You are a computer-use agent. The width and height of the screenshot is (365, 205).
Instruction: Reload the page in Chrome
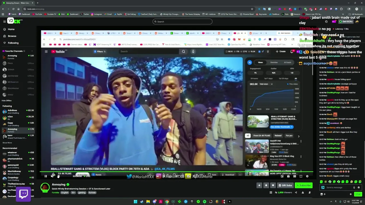pos(13,9)
